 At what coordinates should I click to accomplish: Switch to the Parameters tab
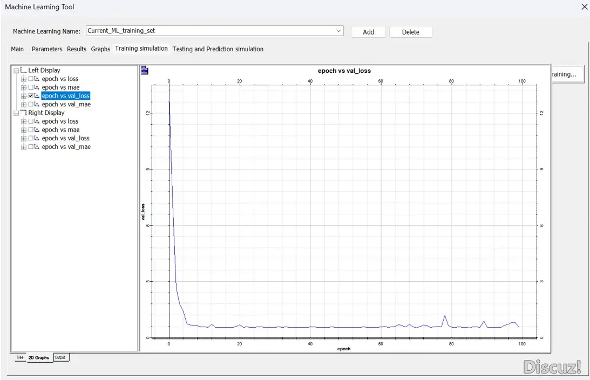click(47, 49)
